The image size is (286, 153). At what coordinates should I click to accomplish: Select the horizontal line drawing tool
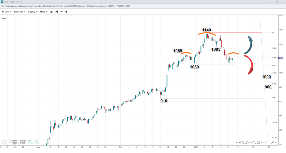click(x=251, y=142)
